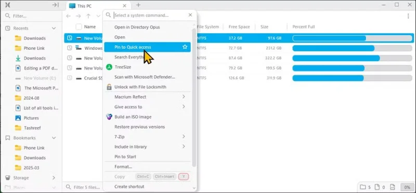The height and width of the screenshot is (193, 416).
Task: Go back with the left arrow
Action: pyautogui.click(x=69, y=16)
